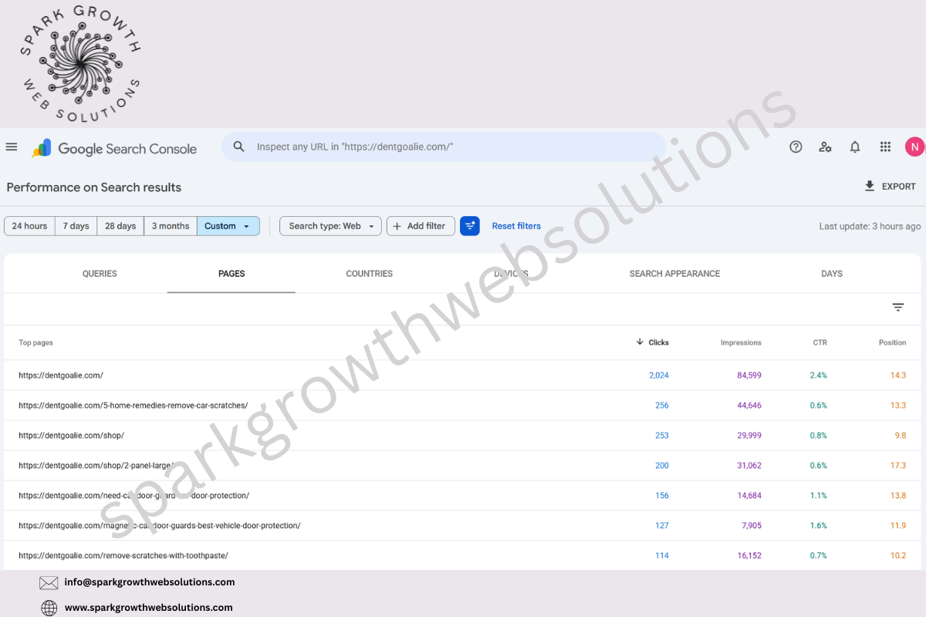This screenshot has width=926, height=617.
Task: Open the help question mark icon
Action: tap(796, 147)
